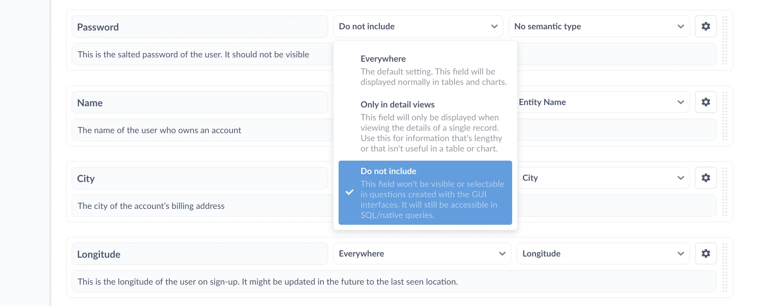Click the Longitude description text box
This screenshot has width=767, height=306.
(x=394, y=282)
